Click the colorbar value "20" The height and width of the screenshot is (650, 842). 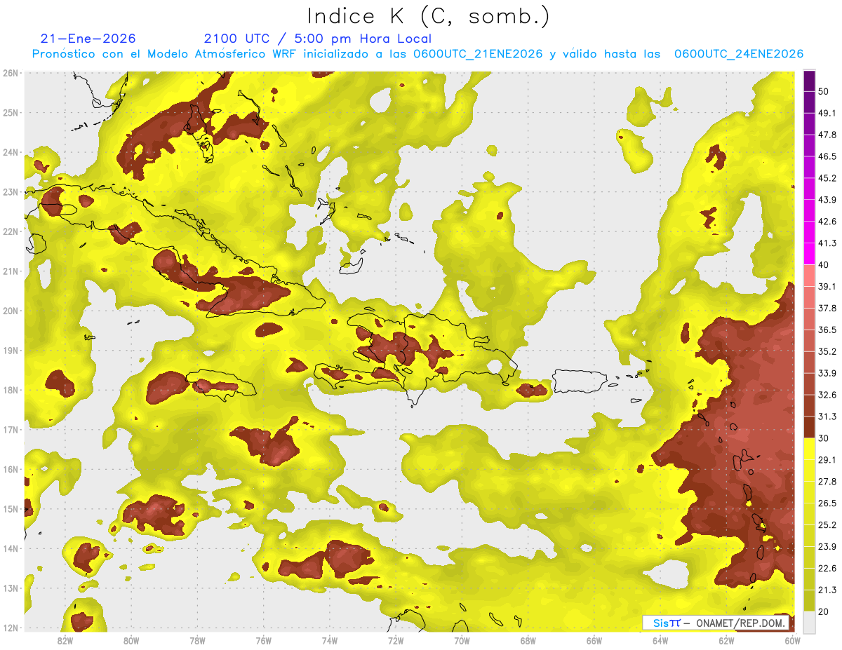pyautogui.click(x=824, y=611)
